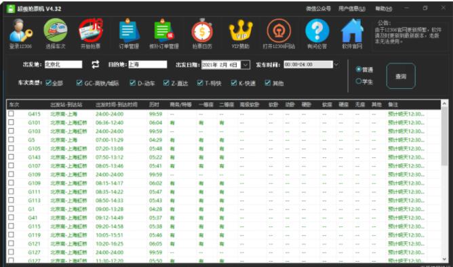Viewport: 453px width, 267px height.
Task: Click the app logo in title bar
Action: click(x=11, y=8)
